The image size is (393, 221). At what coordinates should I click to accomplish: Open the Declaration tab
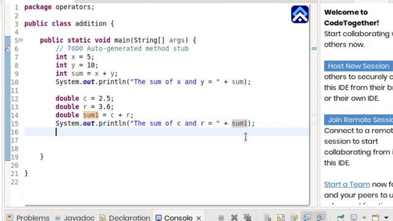pyautogui.click(x=125, y=217)
